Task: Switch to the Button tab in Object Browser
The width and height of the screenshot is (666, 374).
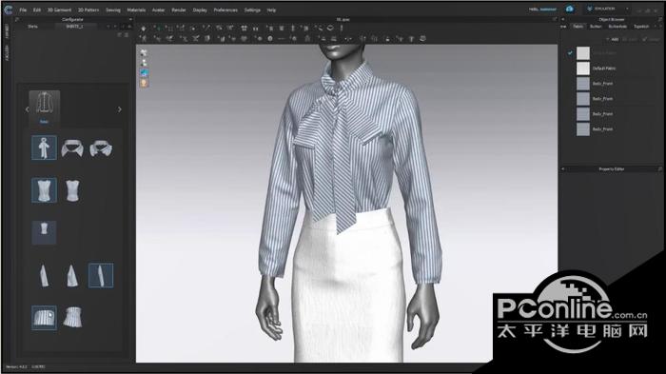Action: (596, 27)
